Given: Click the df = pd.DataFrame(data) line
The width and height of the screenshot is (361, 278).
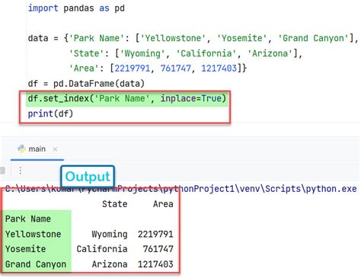Looking at the screenshot, I should point(86,84).
